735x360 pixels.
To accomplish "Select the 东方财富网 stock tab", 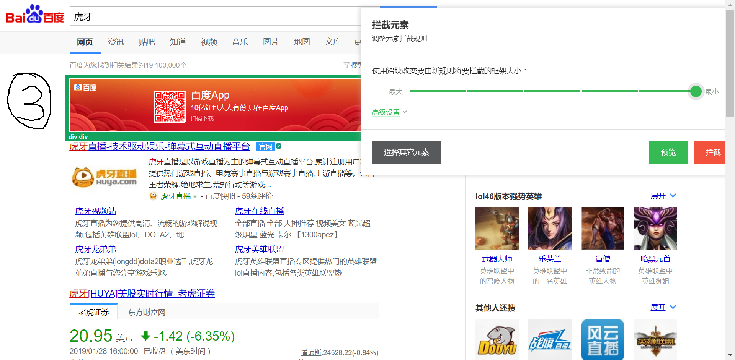I will 147,312.
